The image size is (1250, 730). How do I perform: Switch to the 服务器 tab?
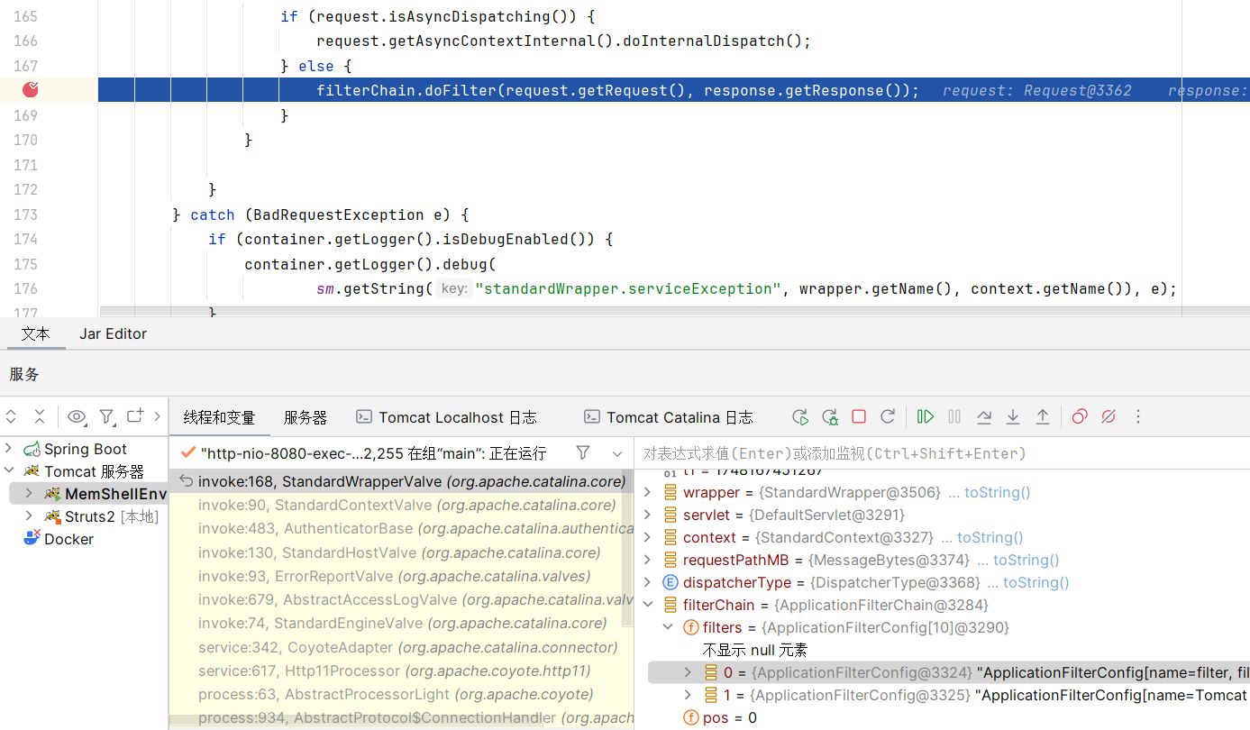[306, 417]
